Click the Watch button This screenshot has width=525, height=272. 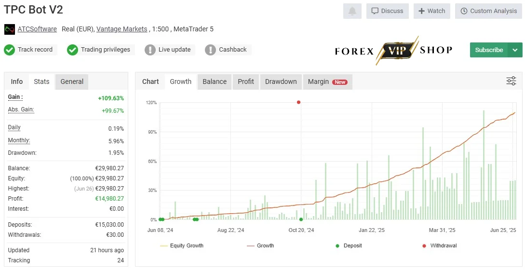(x=432, y=11)
